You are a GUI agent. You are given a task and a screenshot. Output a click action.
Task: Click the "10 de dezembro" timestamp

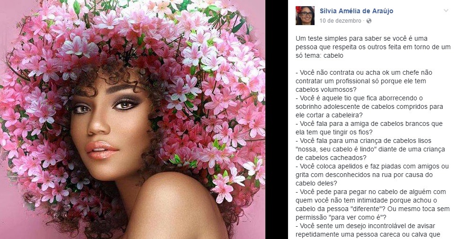tap(340, 21)
